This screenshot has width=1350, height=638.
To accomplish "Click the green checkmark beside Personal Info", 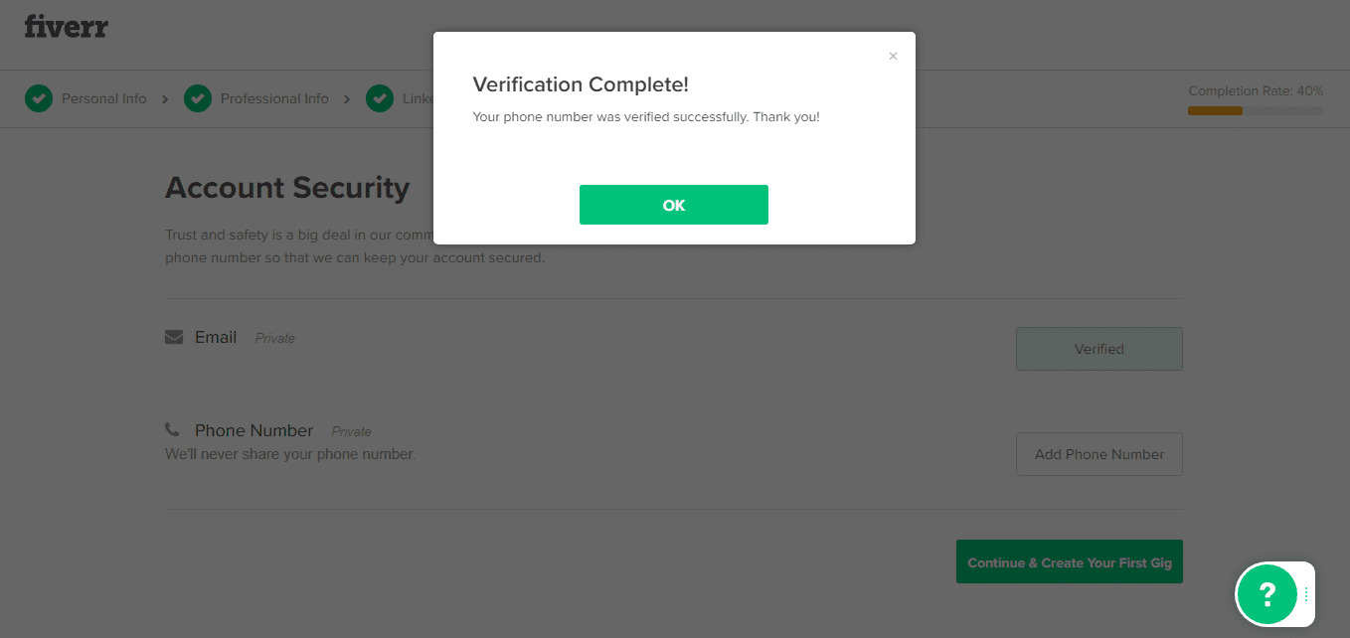I will pyautogui.click(x=39, y=98).
